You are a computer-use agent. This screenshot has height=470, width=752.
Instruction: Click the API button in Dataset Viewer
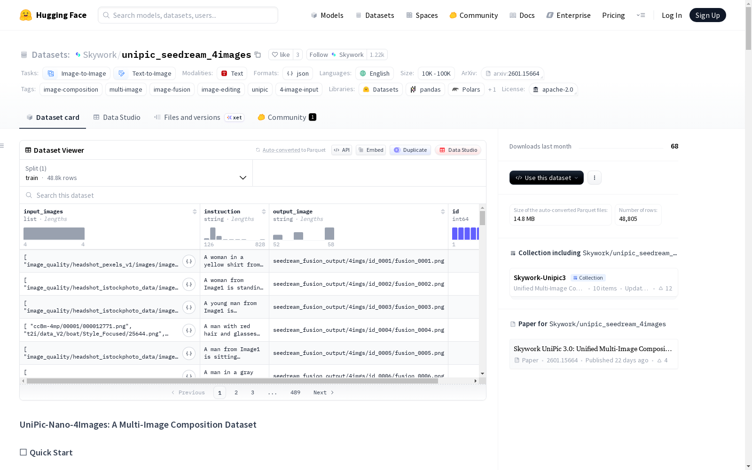342,150
